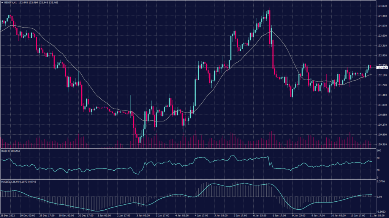This screenshot has width=389, height=218.
Task: Click the 132.930 price axis label
Action: click(x=382, y=55)
